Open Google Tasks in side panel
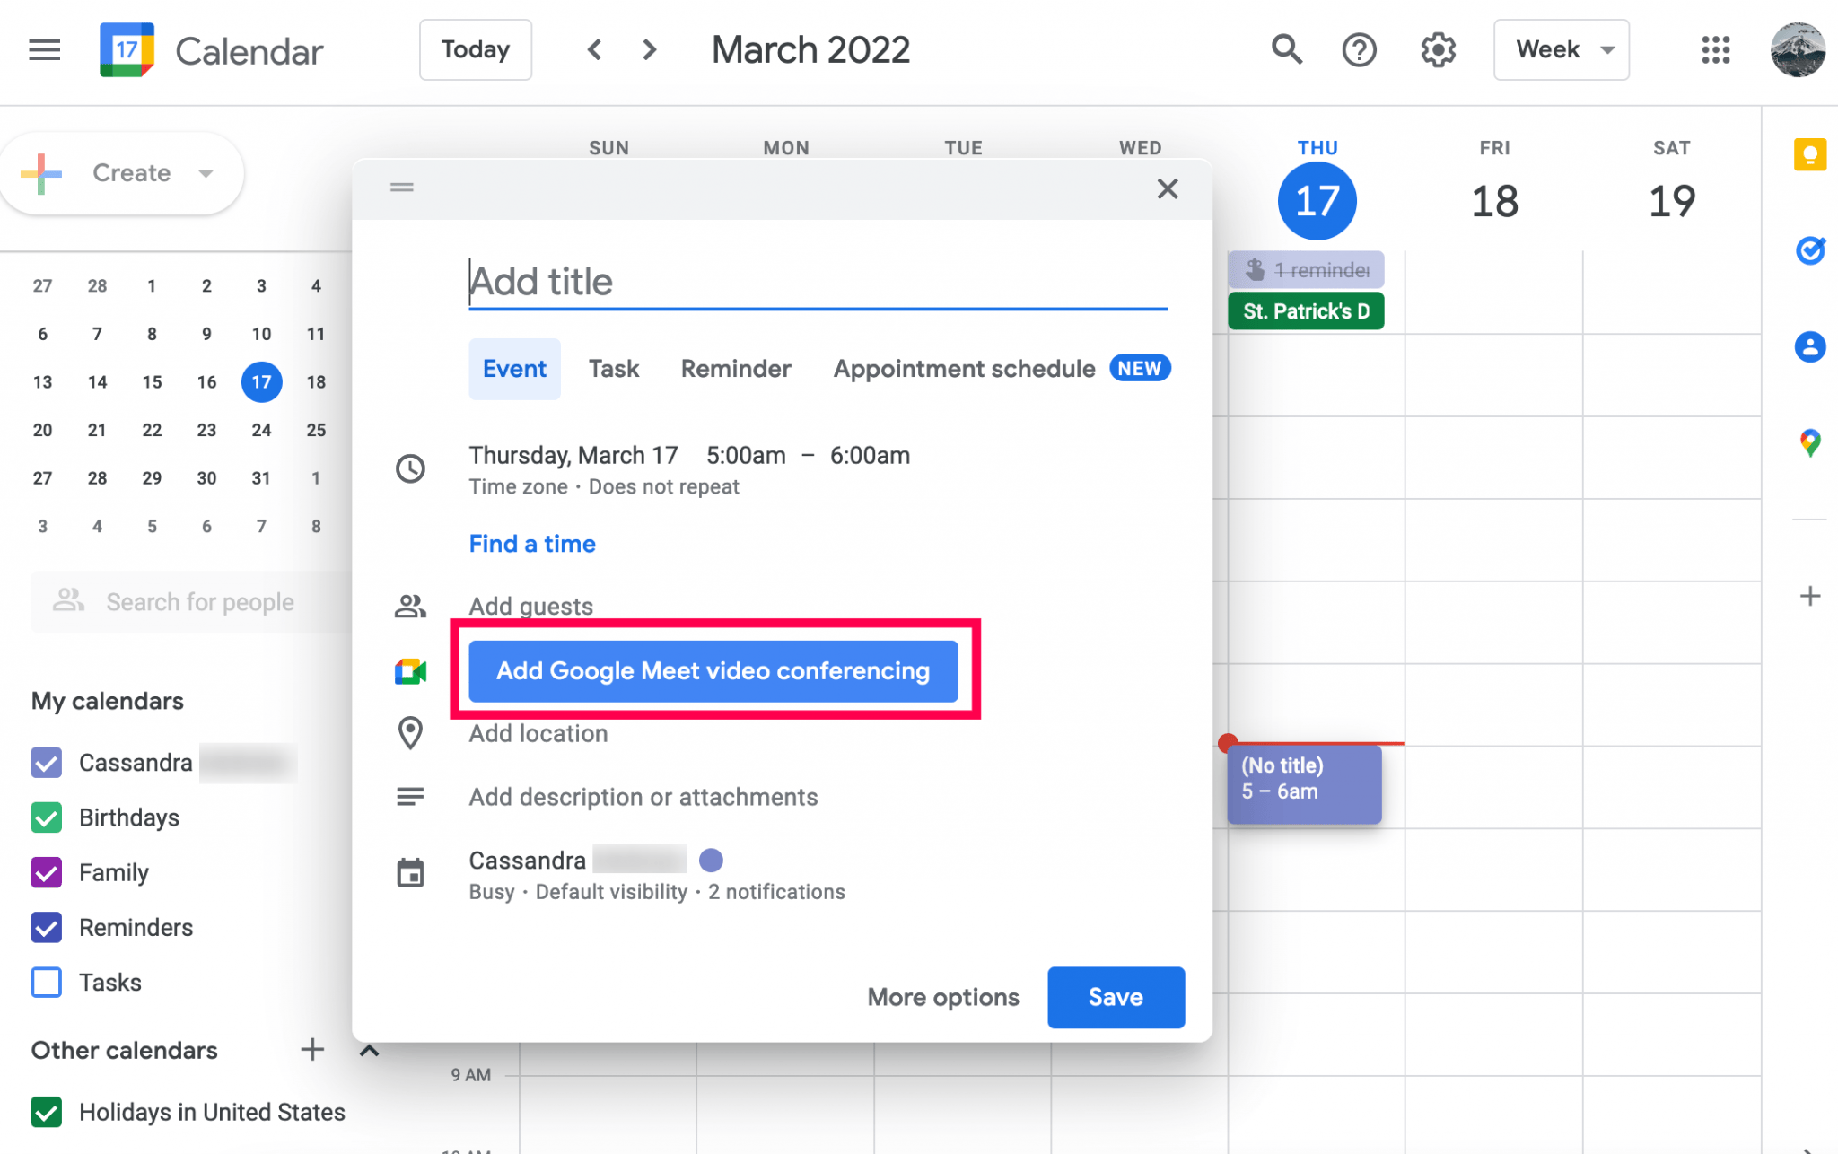The height and width of the screenshot is (1154, 1838). coord(1810,250)
